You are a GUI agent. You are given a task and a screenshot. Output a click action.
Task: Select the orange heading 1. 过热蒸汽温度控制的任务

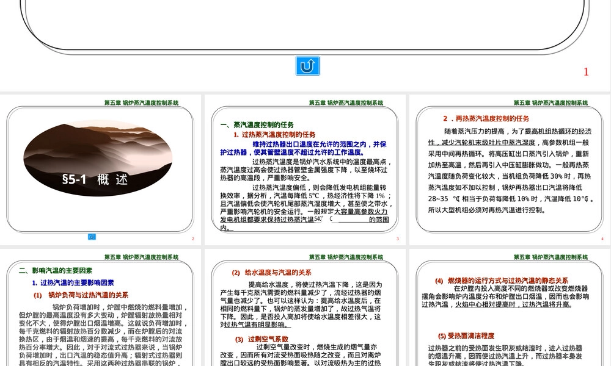pos(274,135)
